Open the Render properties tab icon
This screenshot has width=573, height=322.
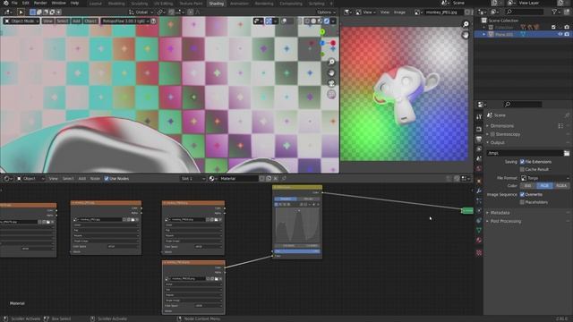pyautogui.click(x=479, y=129)
